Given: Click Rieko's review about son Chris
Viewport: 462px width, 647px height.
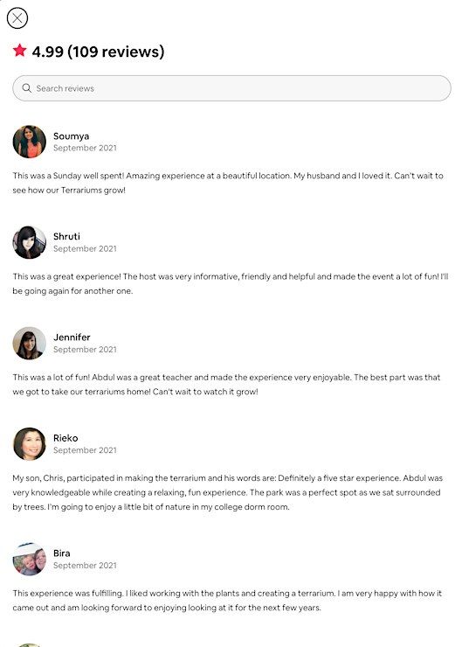Looking at the screenshot, I should (227, 492).
